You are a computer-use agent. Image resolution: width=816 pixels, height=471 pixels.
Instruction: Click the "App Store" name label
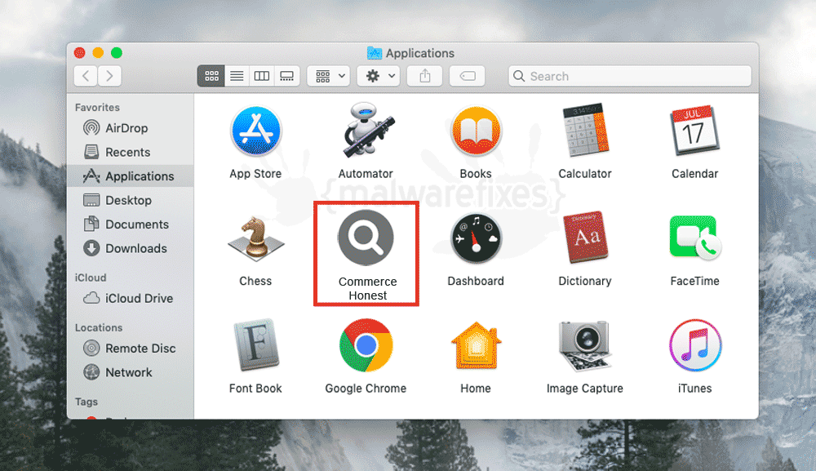tap(255, 174)
